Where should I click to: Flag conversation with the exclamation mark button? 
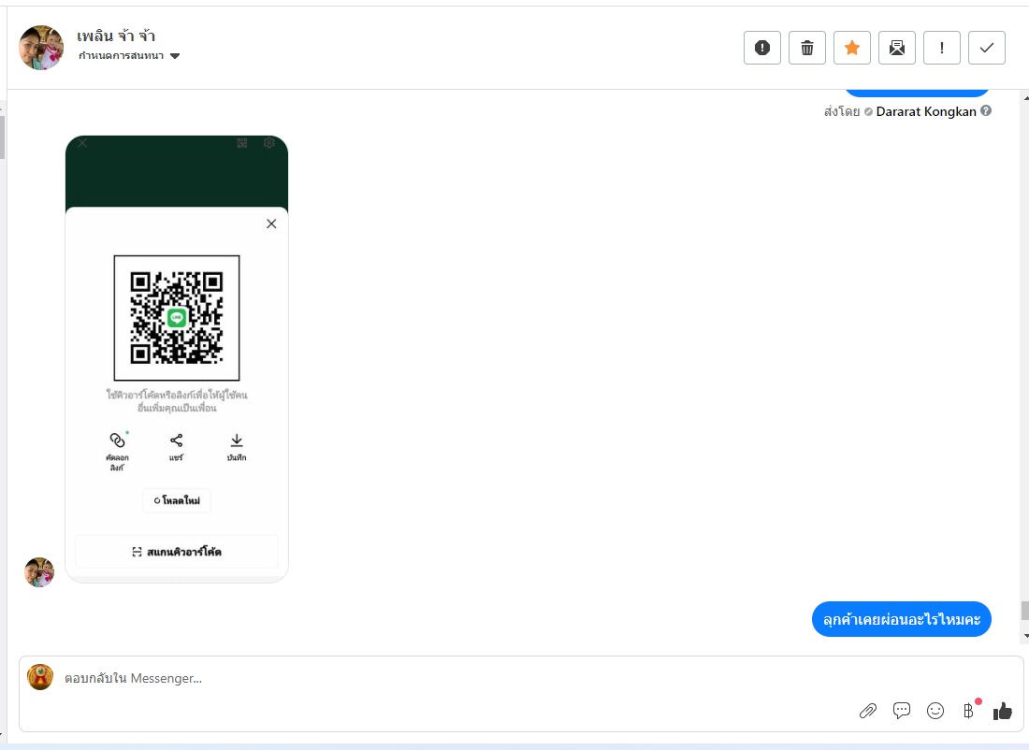pos(942,48)
